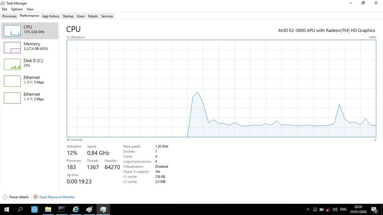383x215 pixels.
Task: Open taskbar Search magnifier
Action: tap(20, 209)
